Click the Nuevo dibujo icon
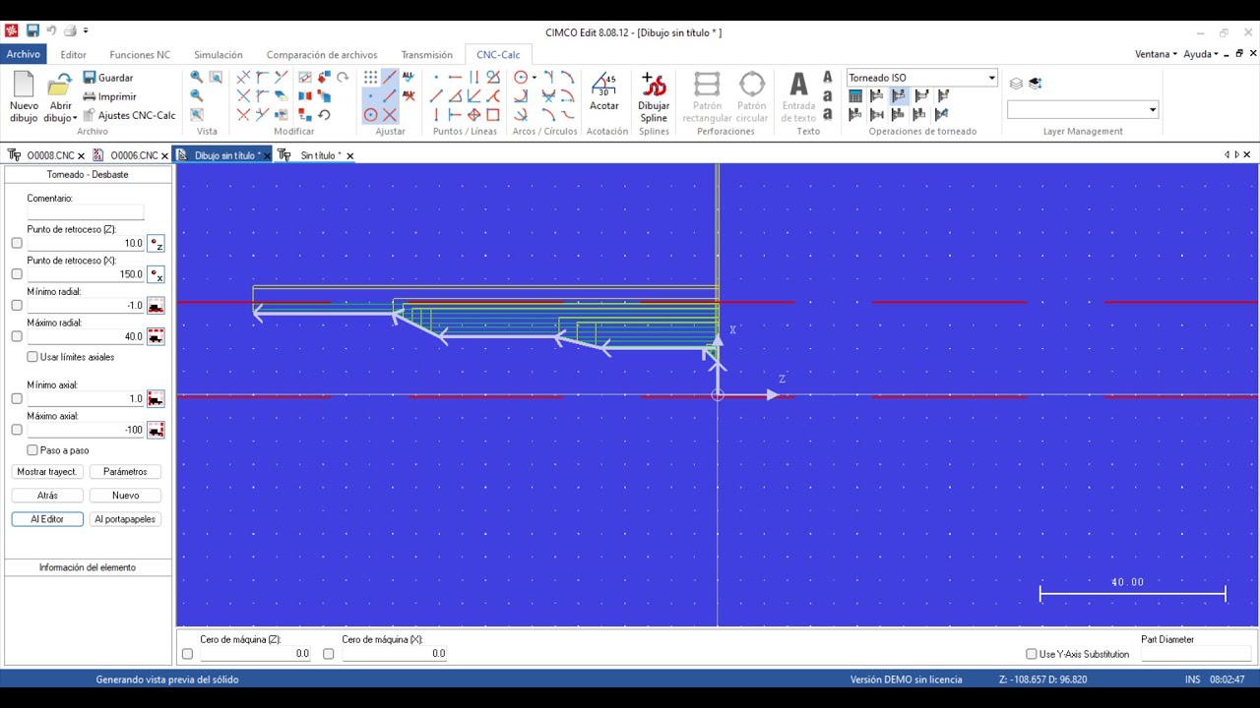This screenshot has height=708, width=1260. (24, 85)
